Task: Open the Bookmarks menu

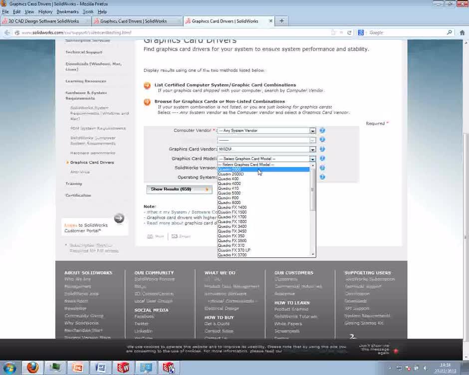Action: tap(67, 11)
